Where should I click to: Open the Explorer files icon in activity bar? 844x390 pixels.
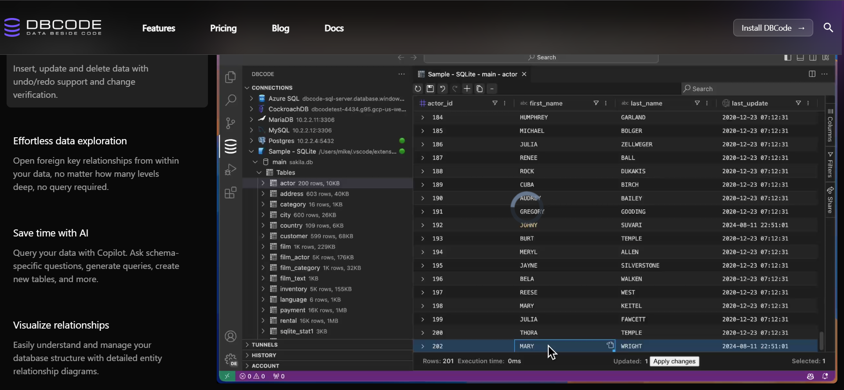pyautogui.click(x=230, y=77)
